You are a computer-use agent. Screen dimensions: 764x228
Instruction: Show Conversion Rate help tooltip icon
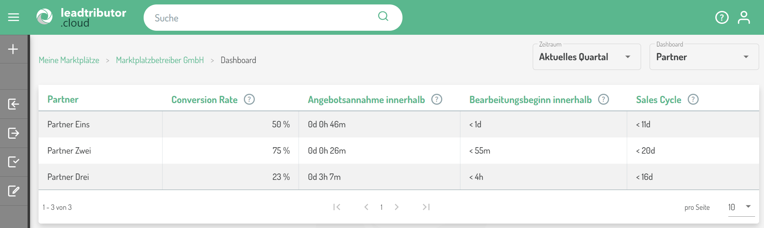point(249,99)
